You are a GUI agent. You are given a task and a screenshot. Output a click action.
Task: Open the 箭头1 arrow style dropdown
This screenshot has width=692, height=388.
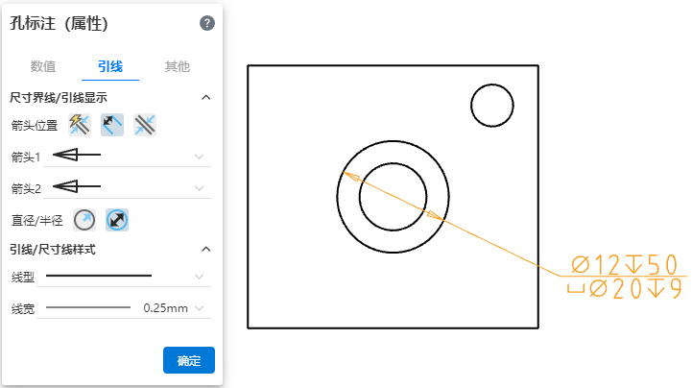(x=199, y=156)
